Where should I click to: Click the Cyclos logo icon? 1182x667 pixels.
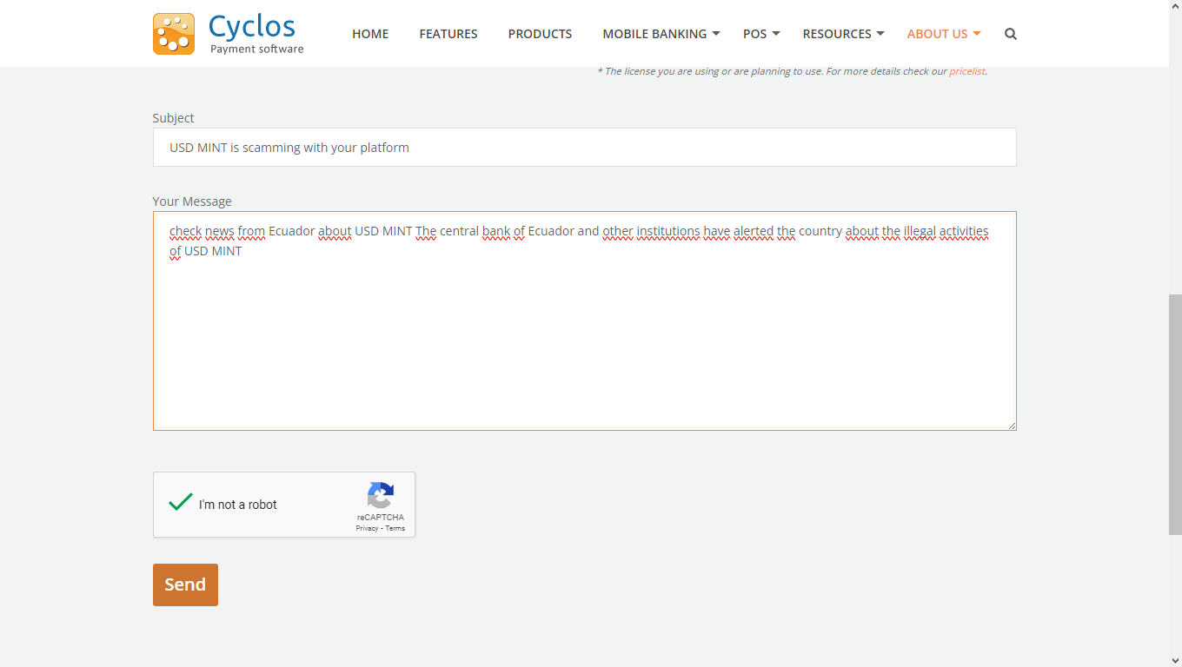(x=174, y=34)
